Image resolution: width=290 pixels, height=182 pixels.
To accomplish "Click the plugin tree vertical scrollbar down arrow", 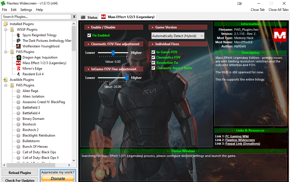I will [74, 160].
